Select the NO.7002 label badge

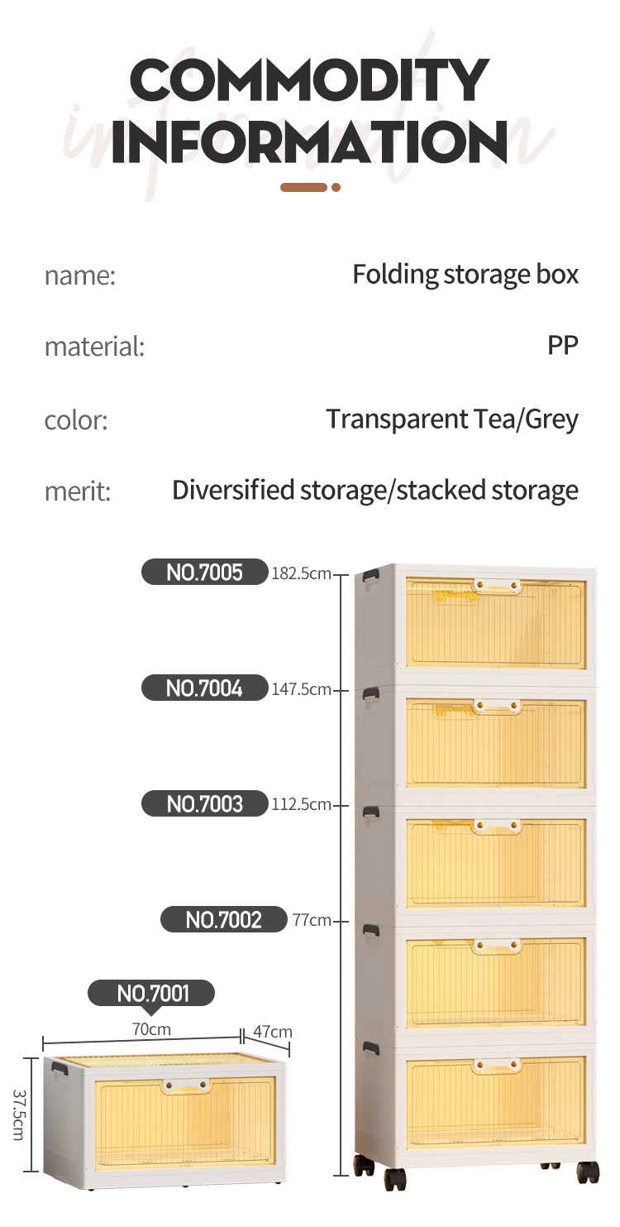coord(224,919)
